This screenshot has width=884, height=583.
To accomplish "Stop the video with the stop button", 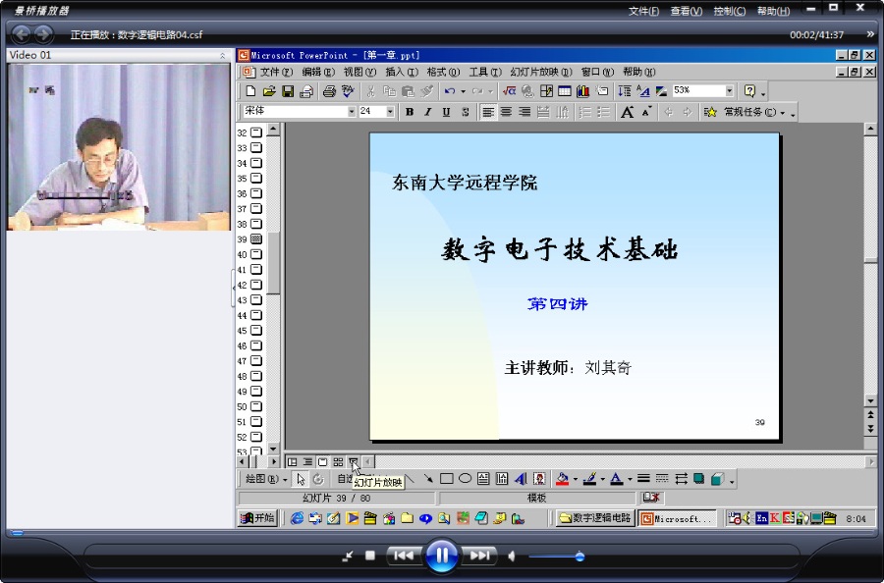I will tap(370, 556).
